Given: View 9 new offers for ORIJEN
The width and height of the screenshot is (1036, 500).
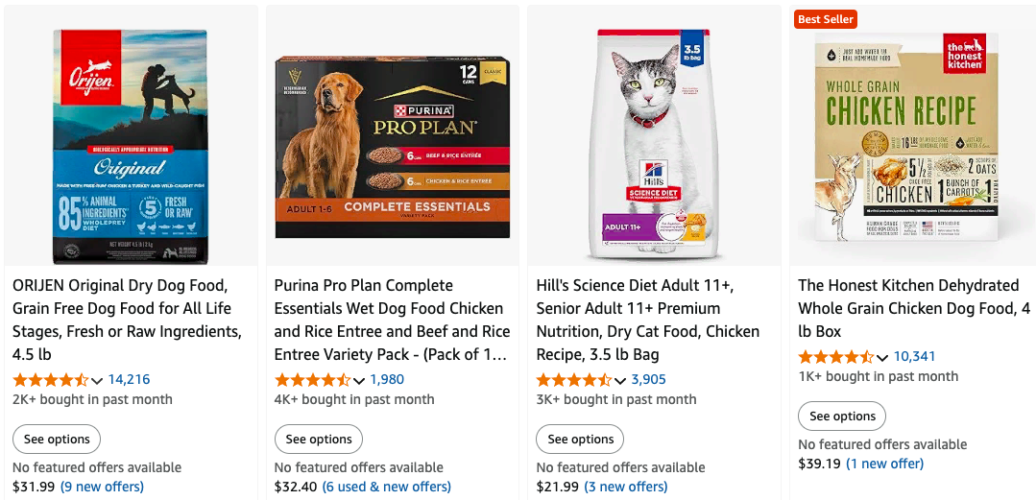Looking at the screenshot, I should click(102, 487).
